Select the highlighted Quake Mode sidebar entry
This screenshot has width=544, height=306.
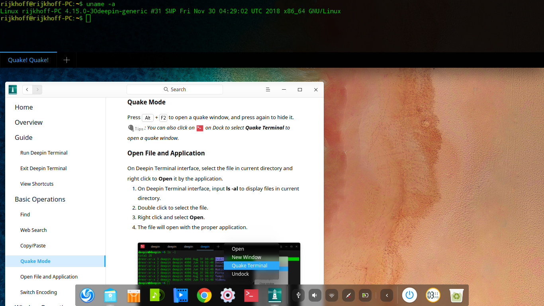pyautogui.click(x=55, y=261)
